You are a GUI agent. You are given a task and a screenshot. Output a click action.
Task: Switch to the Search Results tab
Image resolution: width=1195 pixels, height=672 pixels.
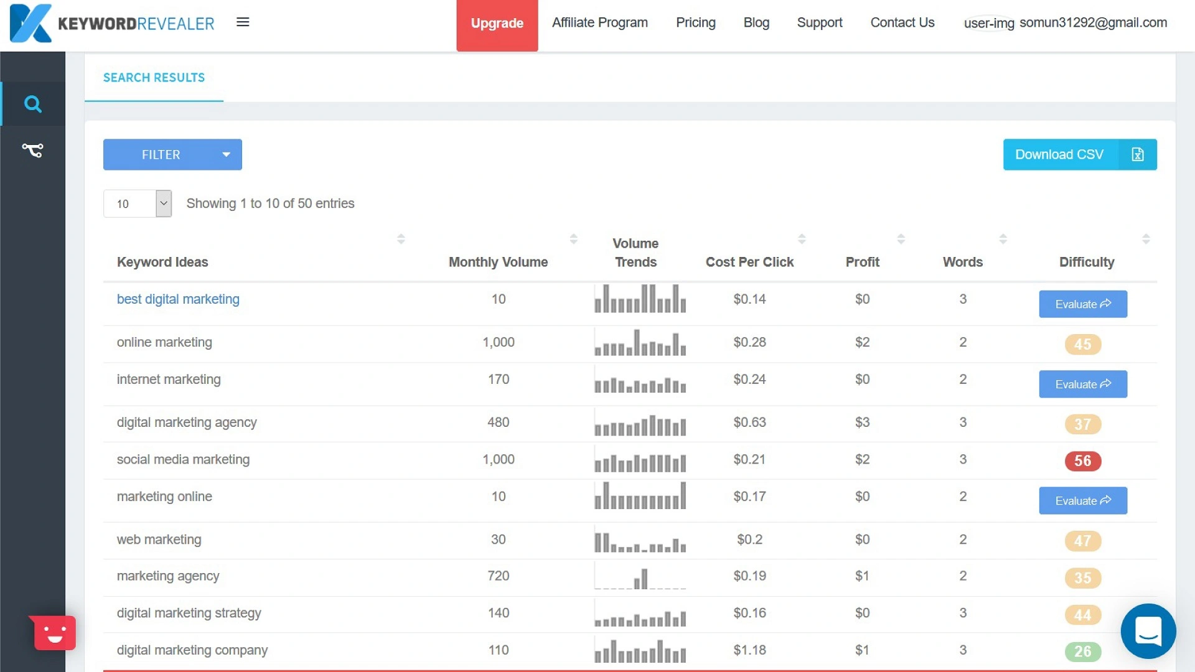coord(154,78)
